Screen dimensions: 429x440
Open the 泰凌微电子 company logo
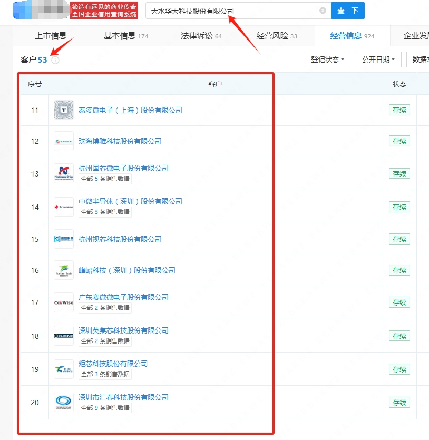tap(64, 110)
